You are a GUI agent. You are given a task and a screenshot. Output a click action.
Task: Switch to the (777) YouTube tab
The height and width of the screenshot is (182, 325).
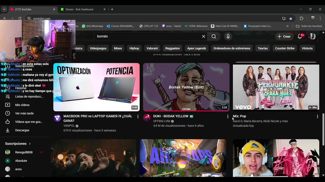(32, 9)
